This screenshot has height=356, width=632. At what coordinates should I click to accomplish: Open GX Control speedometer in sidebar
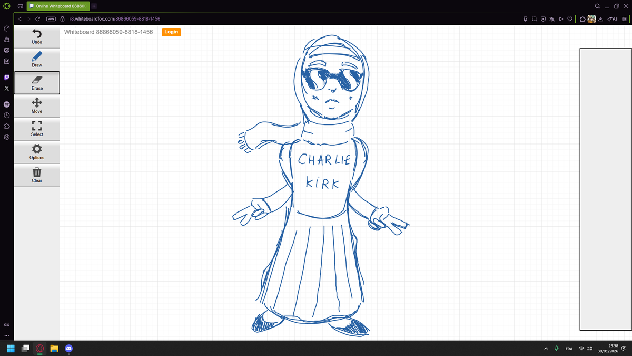[6, 28]
